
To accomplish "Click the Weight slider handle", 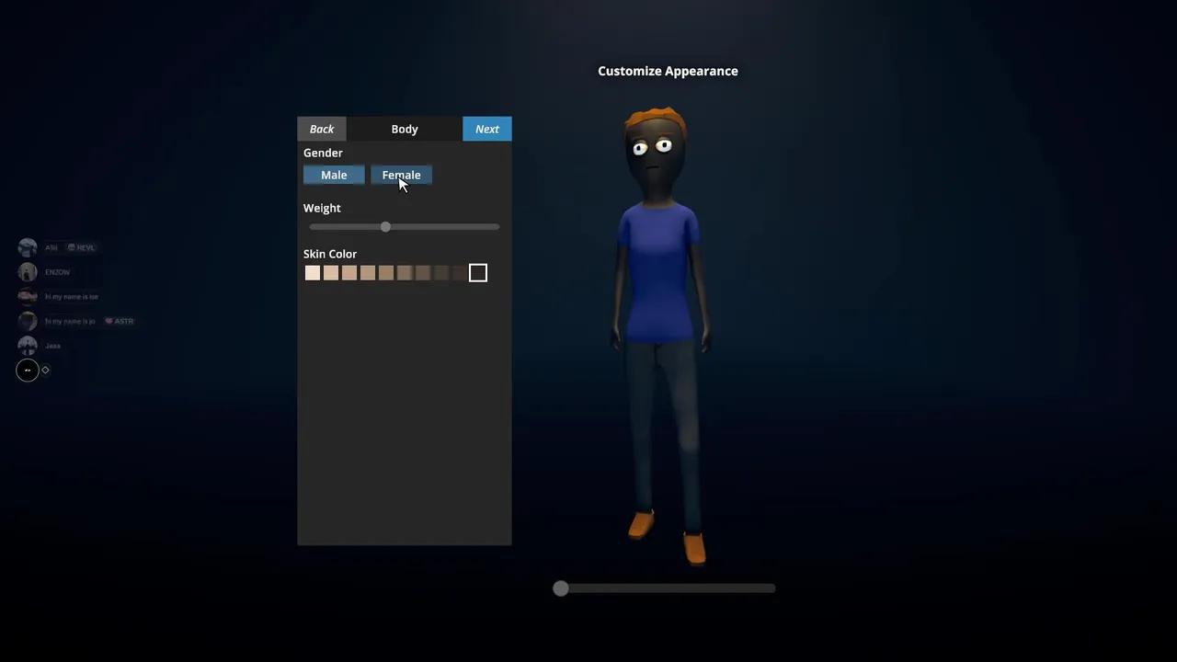I will pyautogui.click(x=385, y=227).
